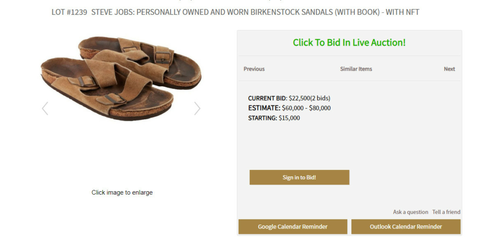
Task: Click the Lot #1239 title heading
Action: [235, 12]
